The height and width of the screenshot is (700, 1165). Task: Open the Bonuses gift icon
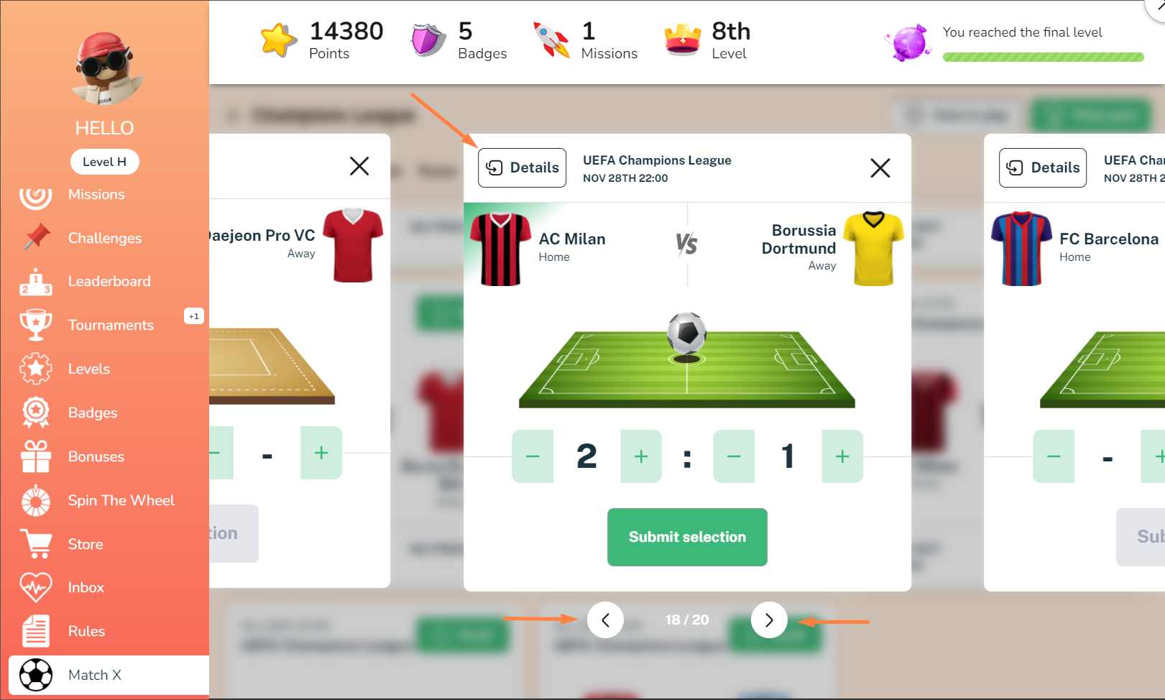click(x=36, y=456)
